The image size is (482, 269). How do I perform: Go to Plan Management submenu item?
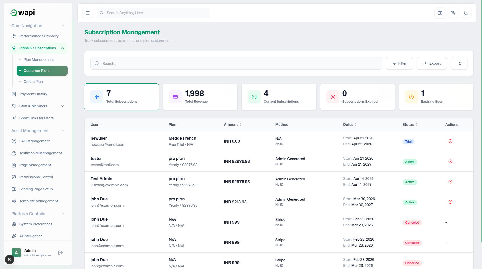pyautogui.click(x=42, y=60)
